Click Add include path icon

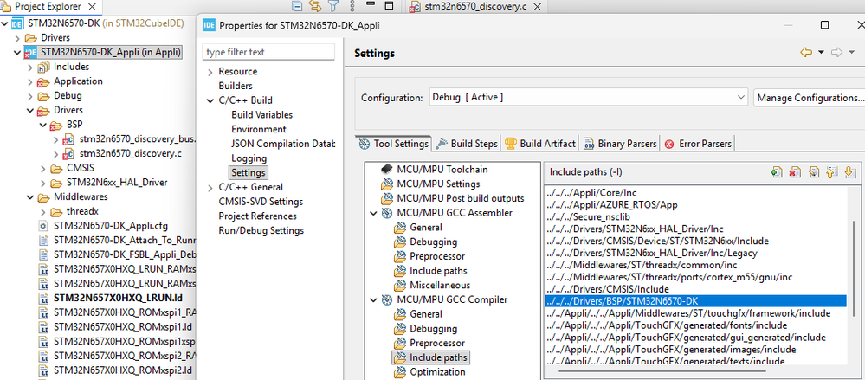(x=776, y=172)
